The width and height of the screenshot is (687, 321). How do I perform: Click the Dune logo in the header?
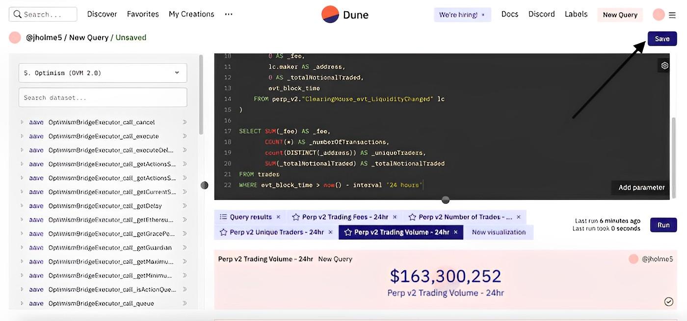(345, 15)
